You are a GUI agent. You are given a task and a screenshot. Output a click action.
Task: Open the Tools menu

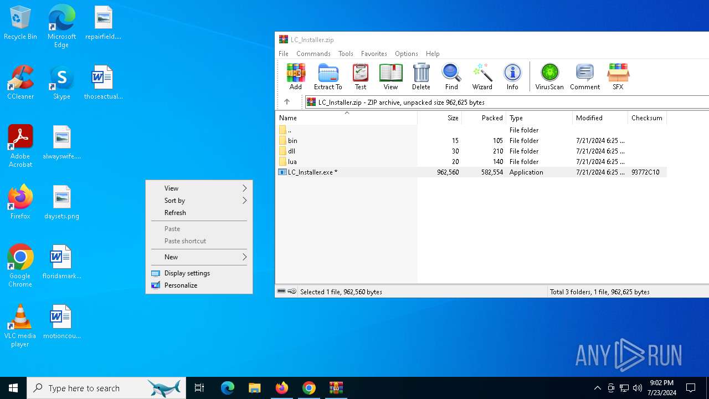pyautogui.click(x=346, y=54)
